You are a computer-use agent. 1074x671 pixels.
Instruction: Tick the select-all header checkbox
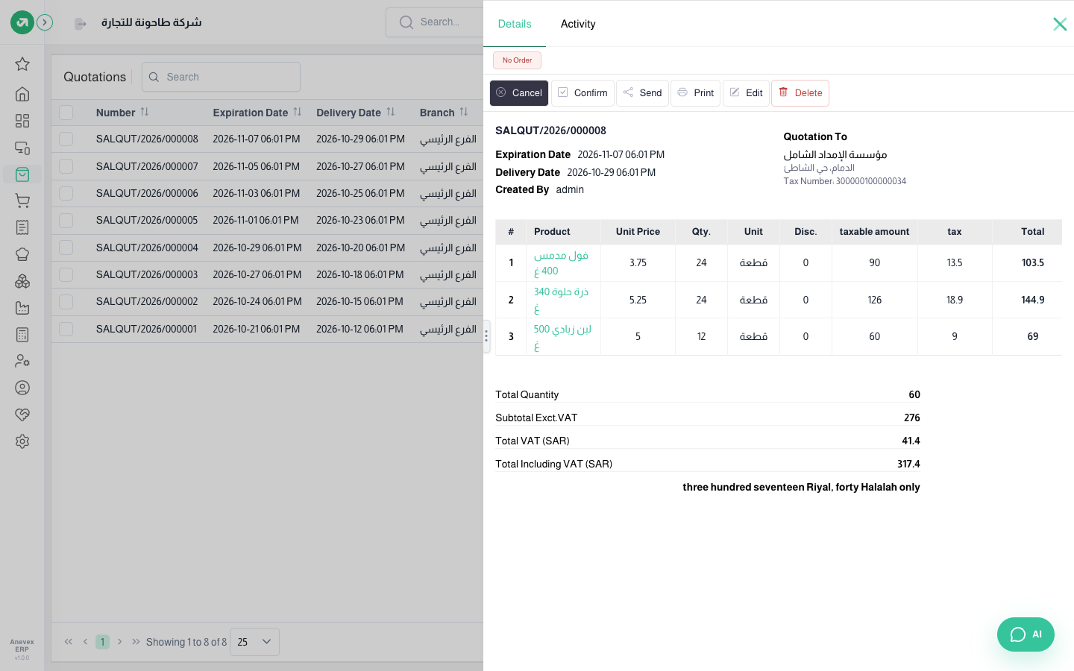(x=66, y=113)
